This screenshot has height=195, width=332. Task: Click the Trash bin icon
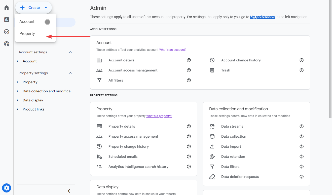tap(212, 70)
